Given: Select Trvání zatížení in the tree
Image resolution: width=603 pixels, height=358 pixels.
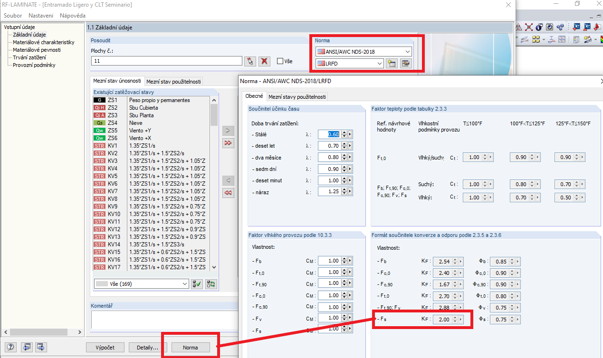Looking at the screenshot, I should point(29,57).
